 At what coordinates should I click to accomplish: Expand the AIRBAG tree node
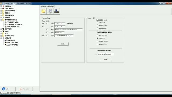(x=1, y=6)
